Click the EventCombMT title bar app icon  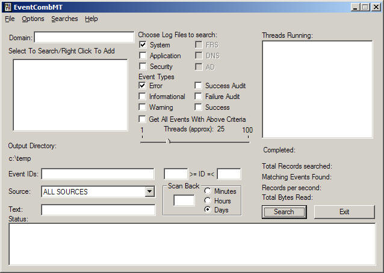(8, 7)
